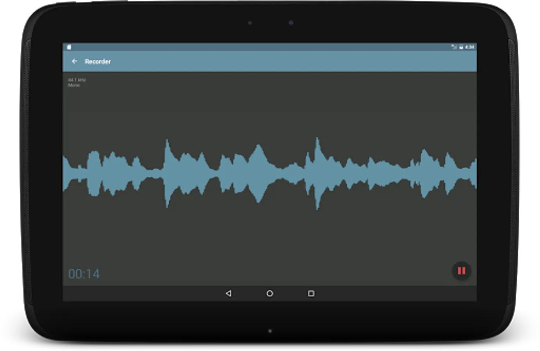
Task: Tap the Android back navigation button
Action: point(229,293)
